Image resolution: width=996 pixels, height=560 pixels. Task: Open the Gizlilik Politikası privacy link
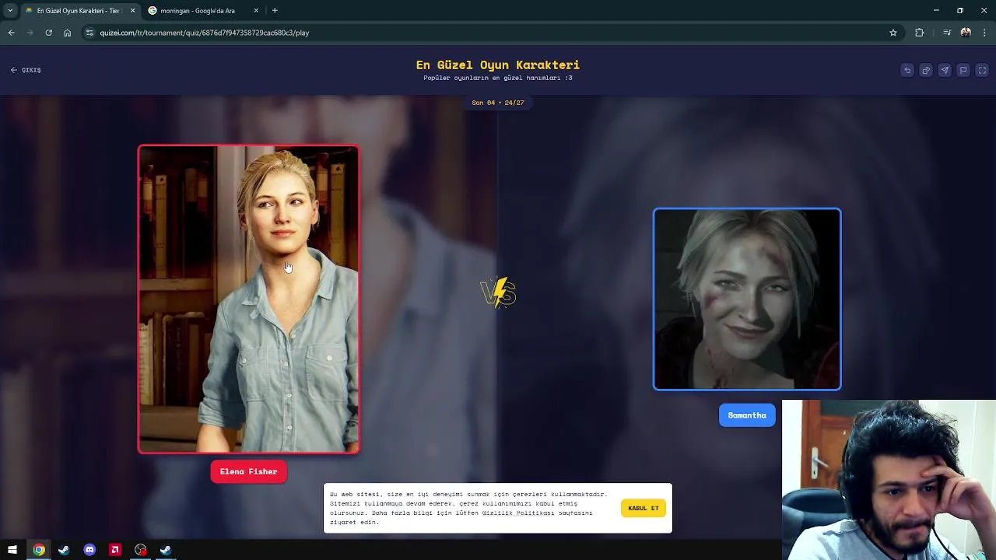tap(517, 513)
